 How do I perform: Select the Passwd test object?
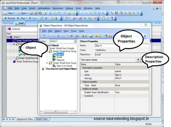60,60
